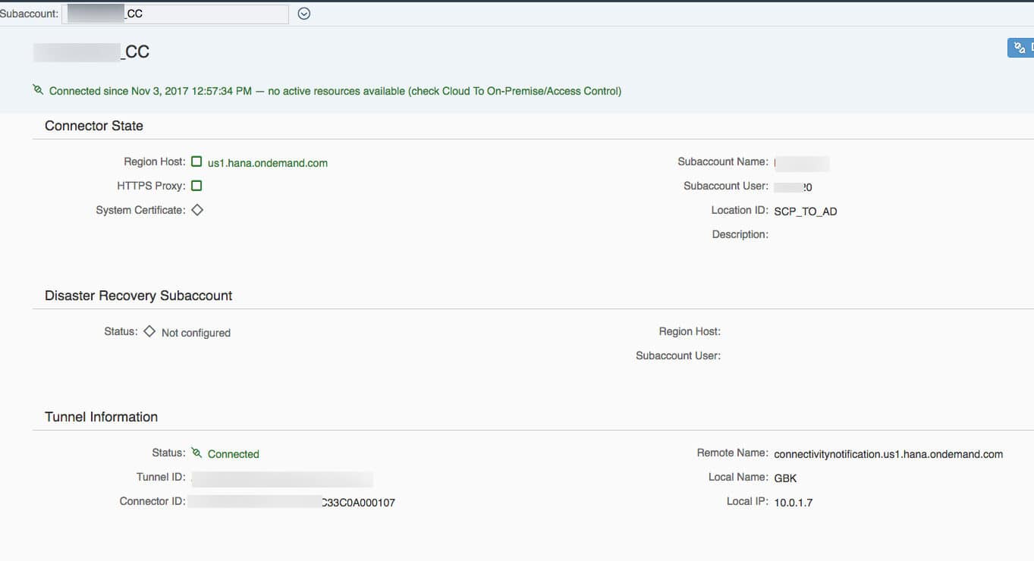Click the Region Host green square status icon
The height and width of the screenshot is (561, 1034).
coord(196,161)
